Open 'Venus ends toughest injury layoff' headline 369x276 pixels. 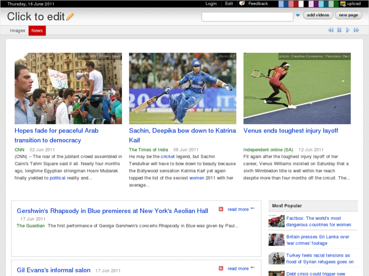291,131
